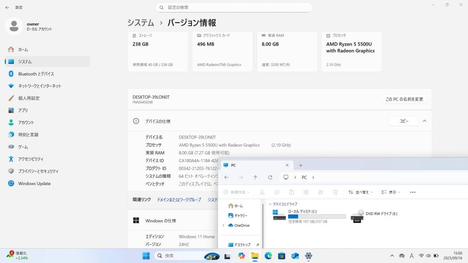Select the Copy icon in Explorer toolbar
Viewport: 468px width, 263px height.
tap(277, 192)
